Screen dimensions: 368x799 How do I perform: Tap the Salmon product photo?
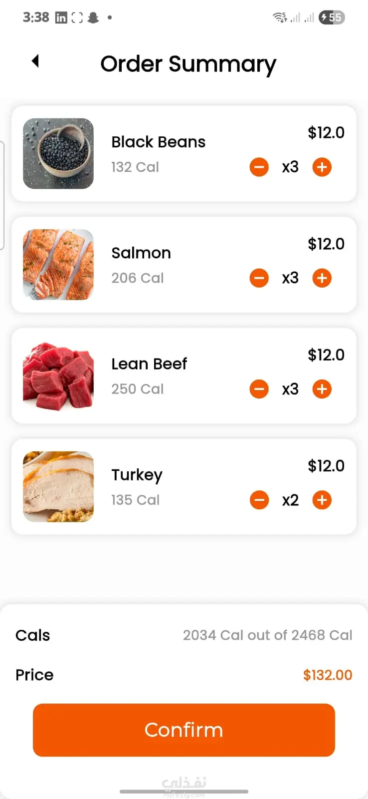(58, 265)
